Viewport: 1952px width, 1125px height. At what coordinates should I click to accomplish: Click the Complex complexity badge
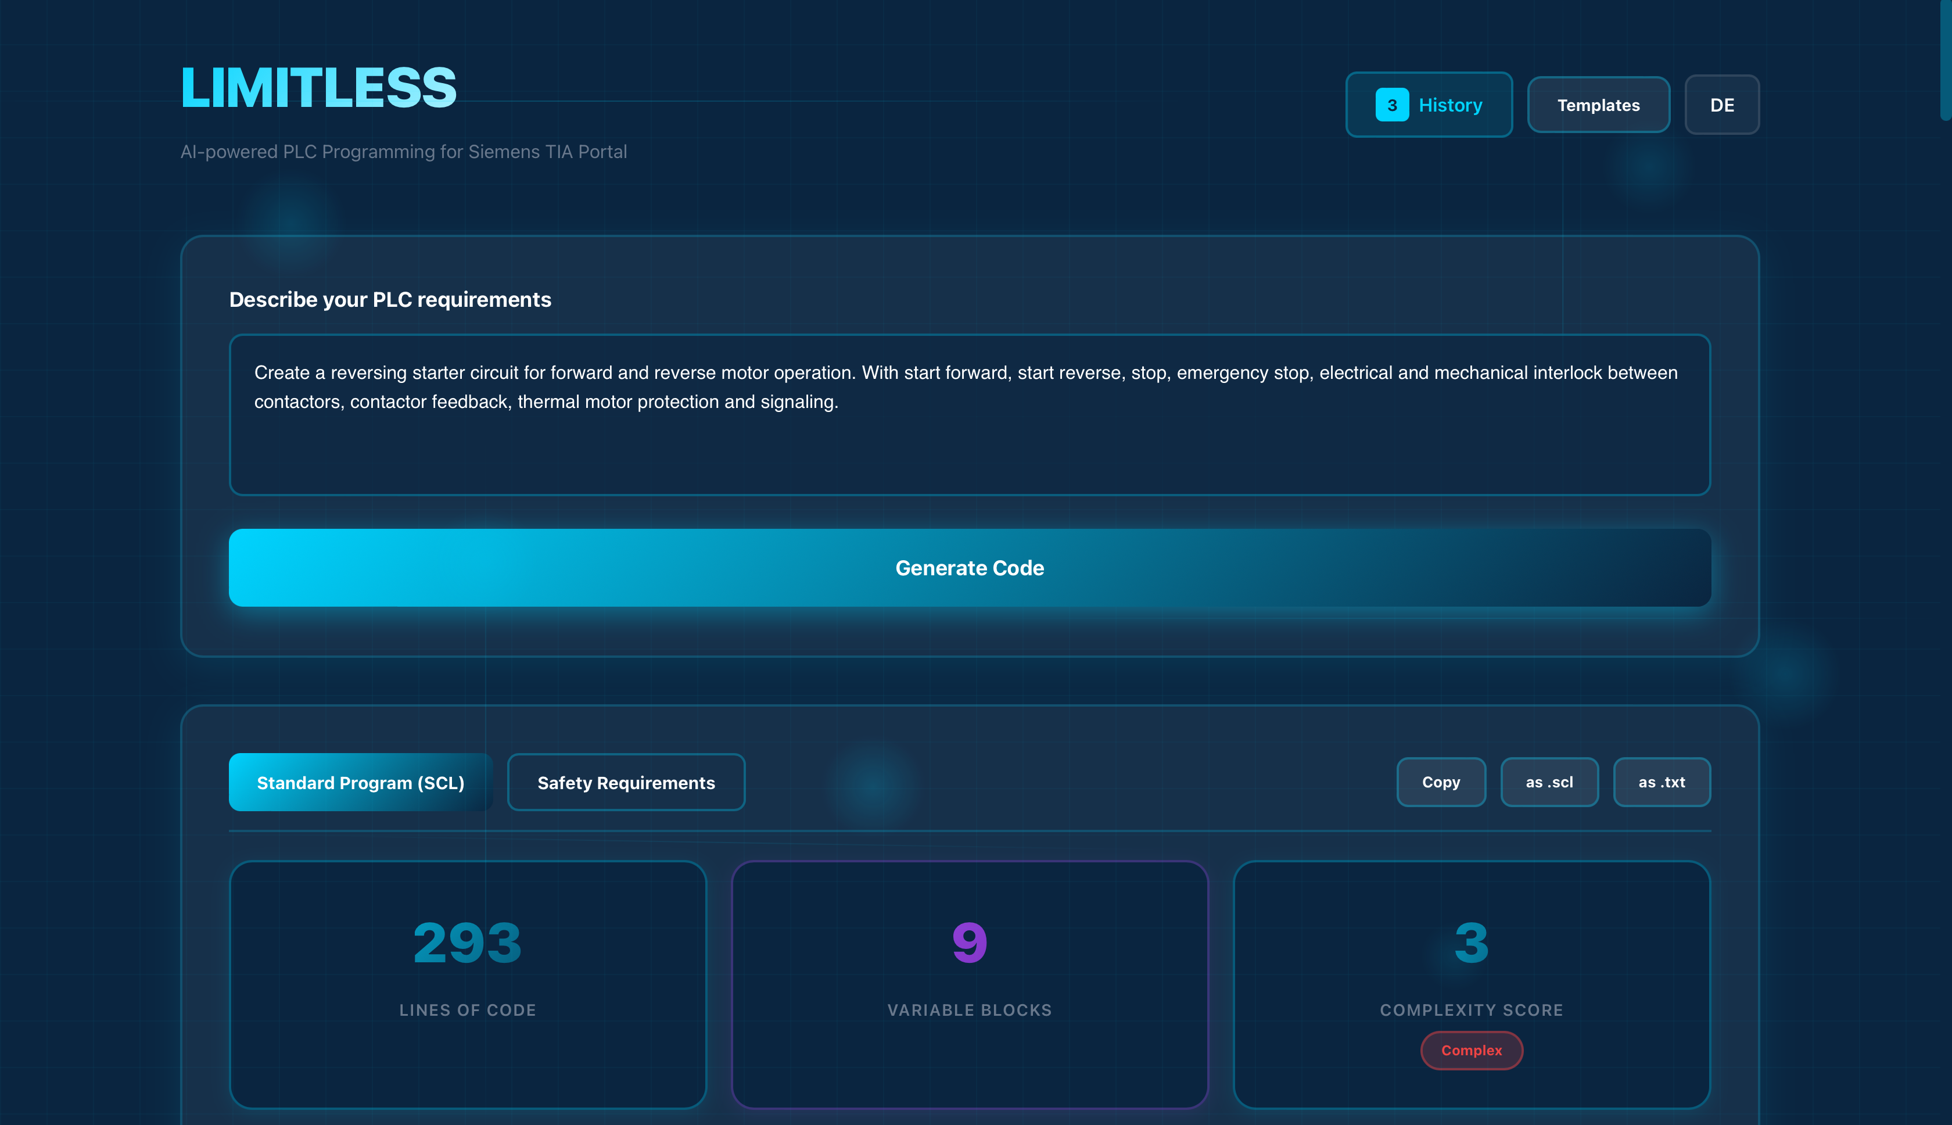pos(1471,1050)
